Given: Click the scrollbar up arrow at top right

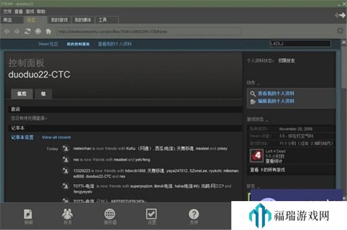Looking at the screenshot, I should [344, 42].
